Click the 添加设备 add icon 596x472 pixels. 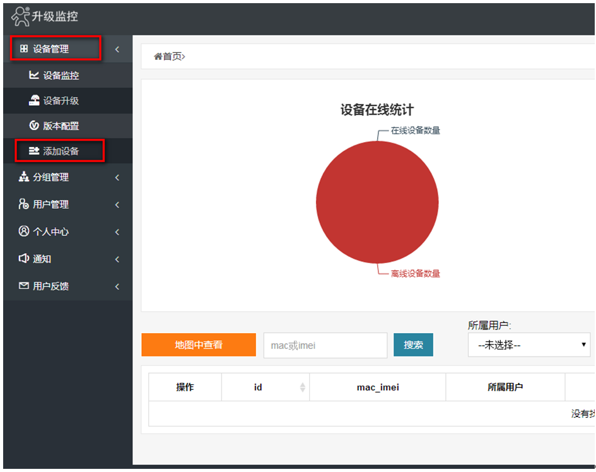tap(34, 151)
